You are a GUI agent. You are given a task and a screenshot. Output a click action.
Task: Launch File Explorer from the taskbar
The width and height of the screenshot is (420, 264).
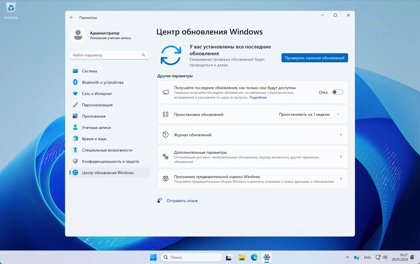(x=242, y=257)
